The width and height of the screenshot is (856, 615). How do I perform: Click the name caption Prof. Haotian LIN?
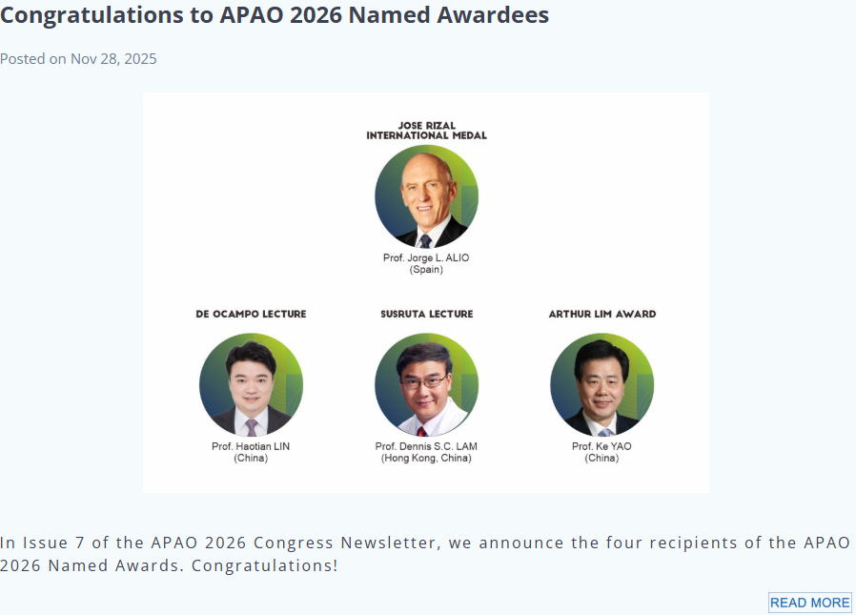pos(251,446)
